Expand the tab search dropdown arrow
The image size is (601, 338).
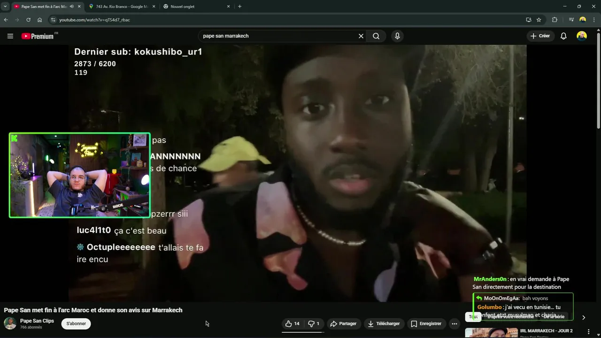coord(5,7)
